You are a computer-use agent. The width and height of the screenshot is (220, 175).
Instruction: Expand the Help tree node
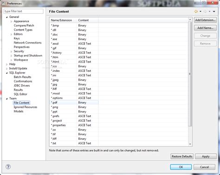point(6,64)
